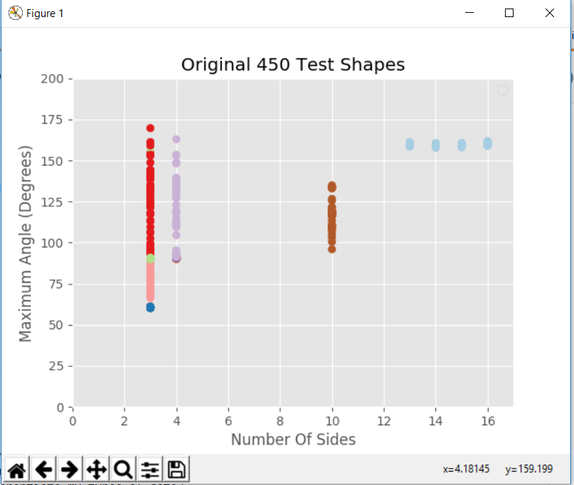Screen dimensions: 574x485
Task: Click the "Number Of Sides" x-axis label
Action: coord(293,439)
